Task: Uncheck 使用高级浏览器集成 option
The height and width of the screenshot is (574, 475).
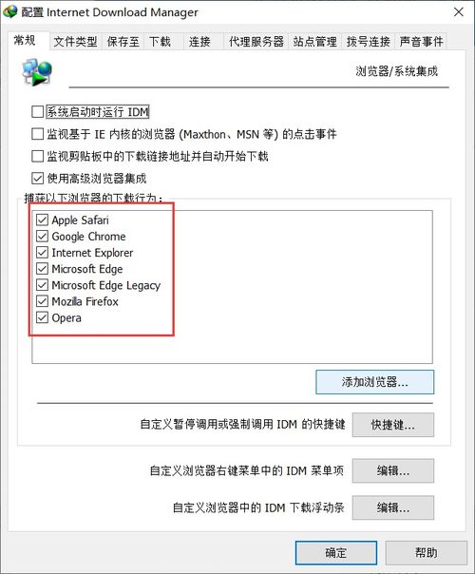Action: click(37, 179)
